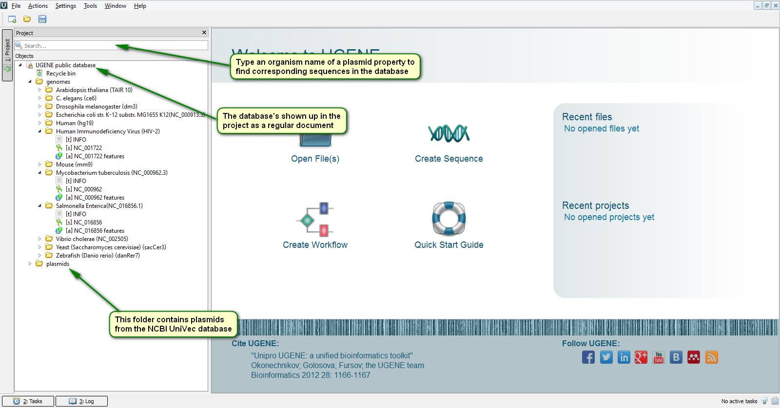
Task: Click the New project toolbar icon
Action: tap(12, 19)
